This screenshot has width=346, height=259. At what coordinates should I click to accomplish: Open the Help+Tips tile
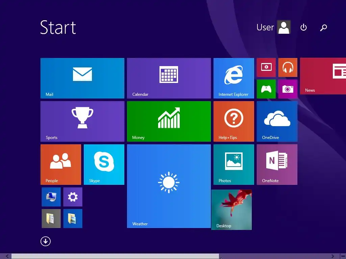(x=234, y=121)
